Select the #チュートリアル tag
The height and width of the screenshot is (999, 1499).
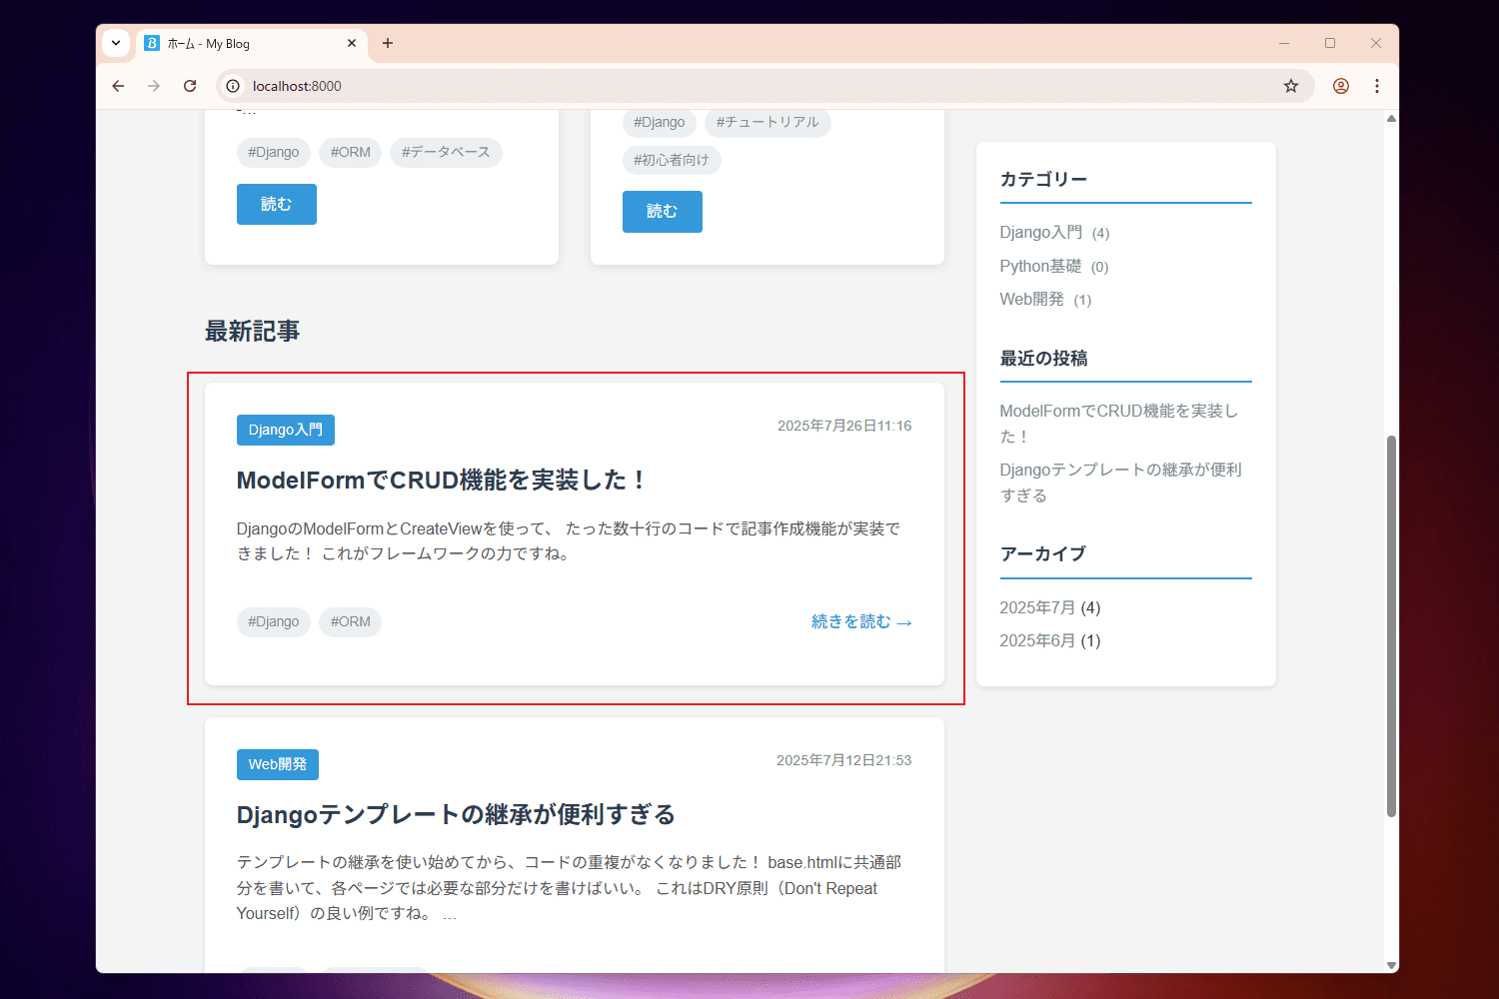tap(767, 122)
